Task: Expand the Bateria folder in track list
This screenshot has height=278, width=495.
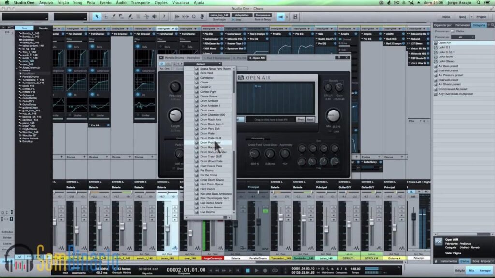Action: tap(20, 70)
